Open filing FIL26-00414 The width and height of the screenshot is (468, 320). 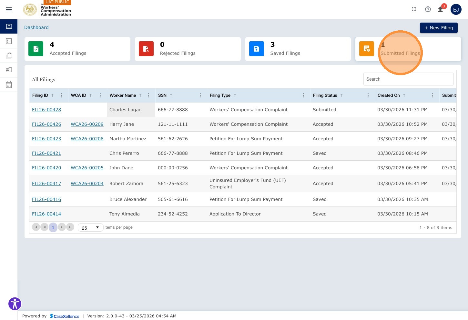pos(46,214)
